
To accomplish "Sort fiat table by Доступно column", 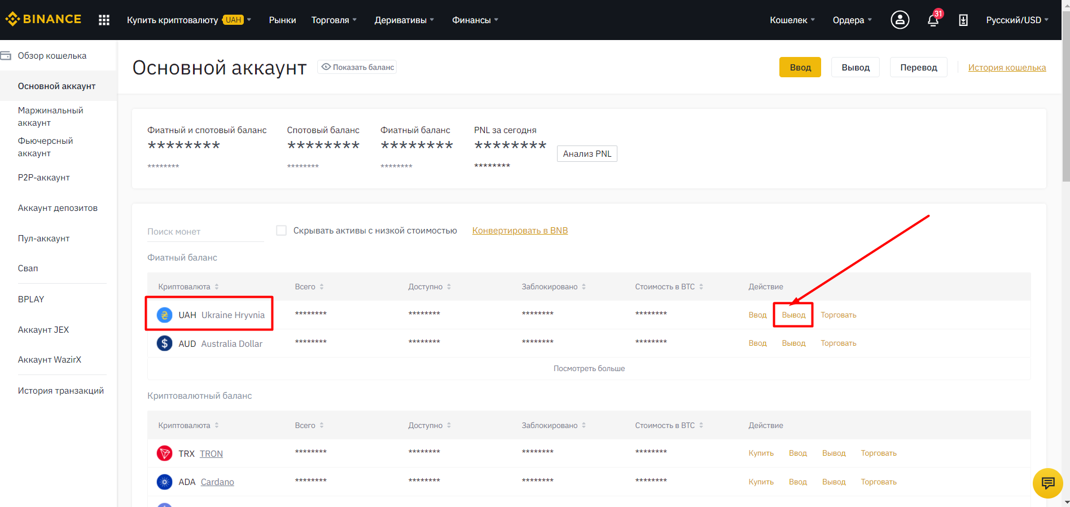I will [429, 286].
